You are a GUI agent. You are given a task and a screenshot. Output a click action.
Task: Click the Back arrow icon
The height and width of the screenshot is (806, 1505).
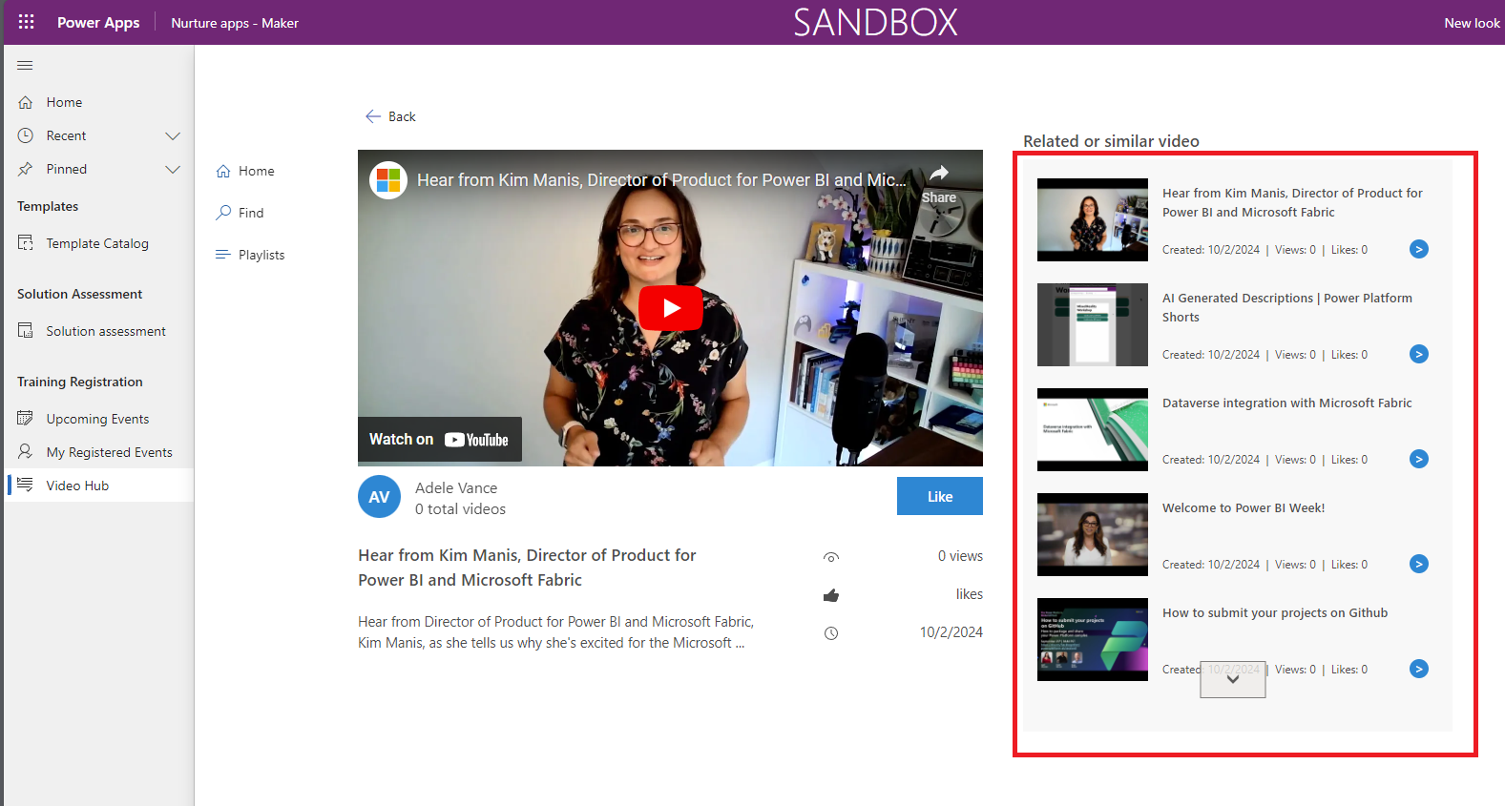click(x=373, y=116)
